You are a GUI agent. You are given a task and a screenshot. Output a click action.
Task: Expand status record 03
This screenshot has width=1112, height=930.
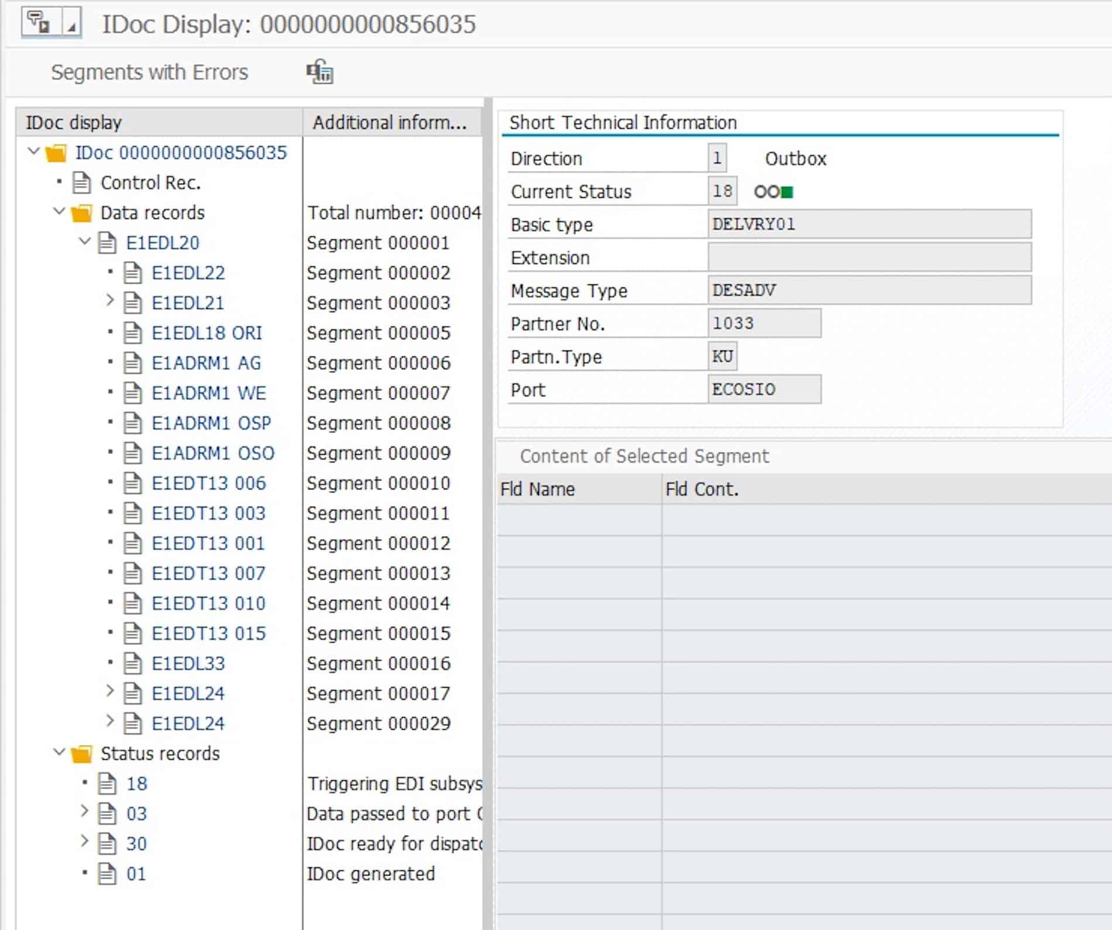coord(85,813)
